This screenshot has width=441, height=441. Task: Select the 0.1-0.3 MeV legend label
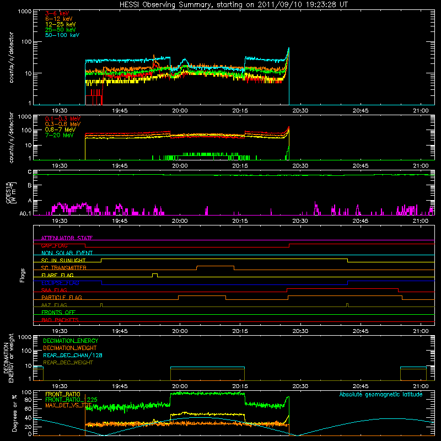coord(63,119)
